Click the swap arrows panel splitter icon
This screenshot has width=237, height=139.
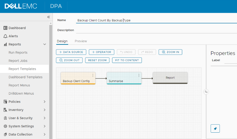point(206,92)
